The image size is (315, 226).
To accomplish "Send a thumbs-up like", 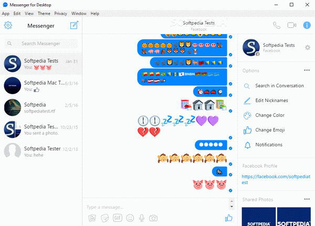I will coord(228,218).
